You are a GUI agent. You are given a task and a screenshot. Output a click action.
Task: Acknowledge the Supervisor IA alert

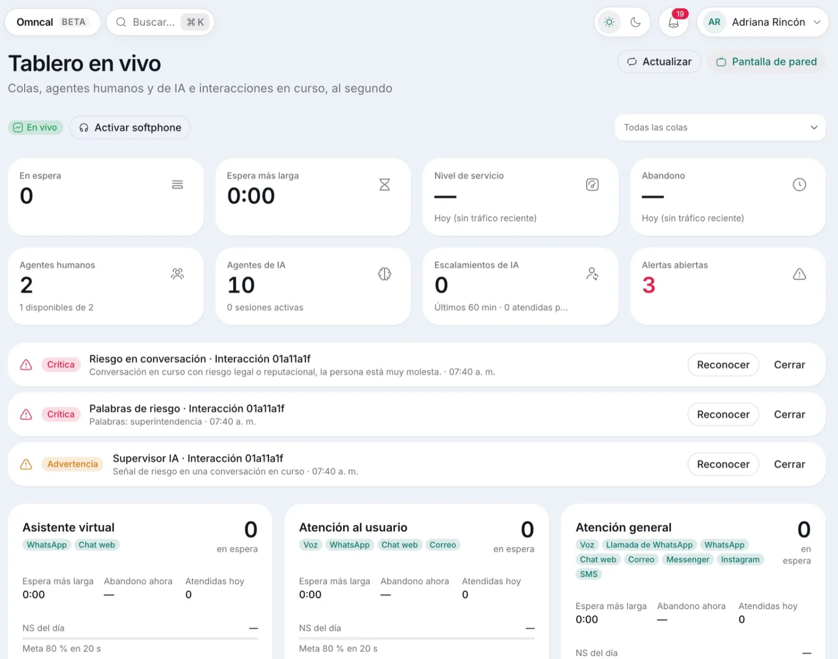coord(723,464)
